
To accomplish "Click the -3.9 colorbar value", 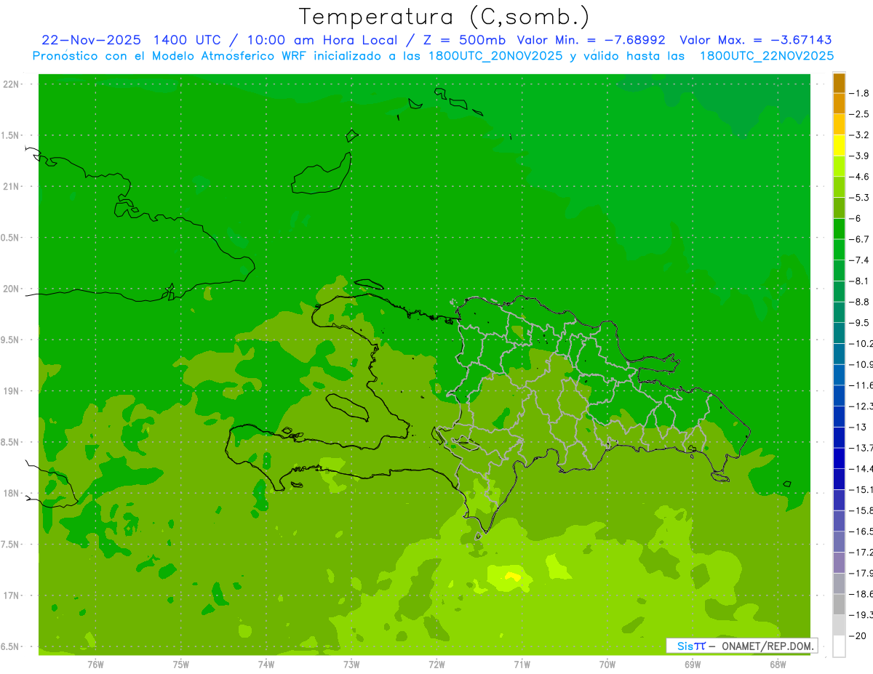I will click(859, 156).
